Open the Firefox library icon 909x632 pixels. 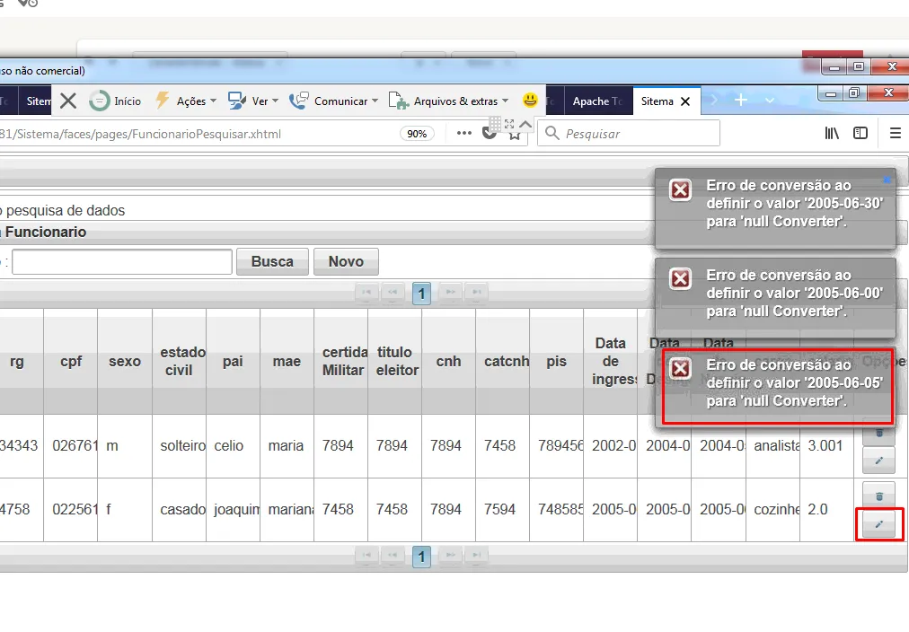tap(832, 133)
